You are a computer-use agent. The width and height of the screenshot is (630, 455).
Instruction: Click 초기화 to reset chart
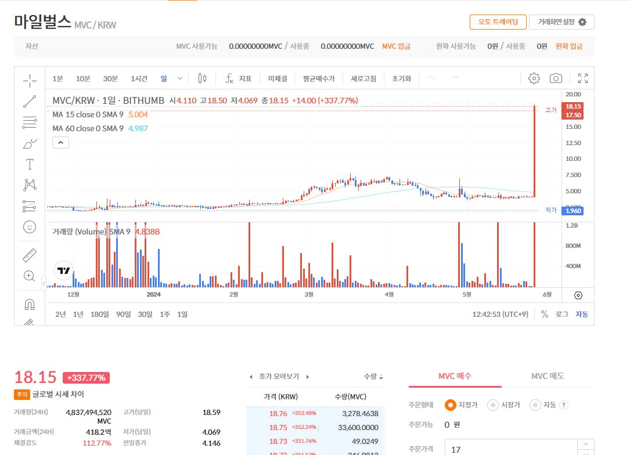402,78
